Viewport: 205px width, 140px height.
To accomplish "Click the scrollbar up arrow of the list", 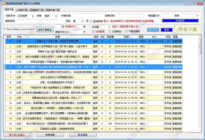I will pos(200,37).
